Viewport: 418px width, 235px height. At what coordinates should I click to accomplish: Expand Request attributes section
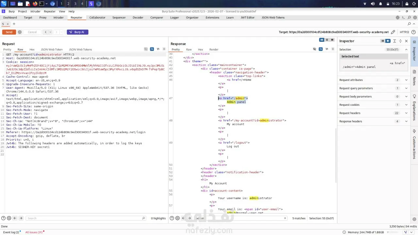tap(373, 80)
